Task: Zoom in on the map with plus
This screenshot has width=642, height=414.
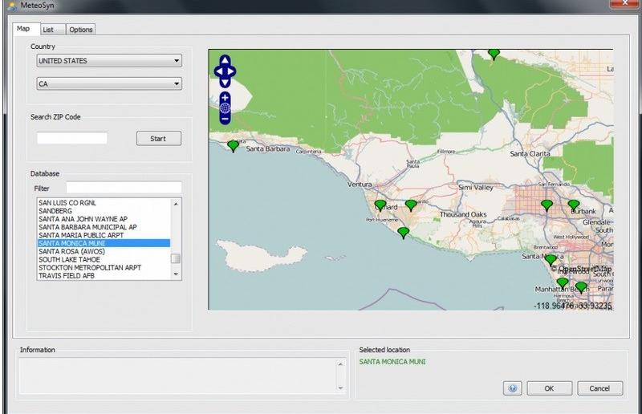Action: pyautogui.click(x=226, y=97)
